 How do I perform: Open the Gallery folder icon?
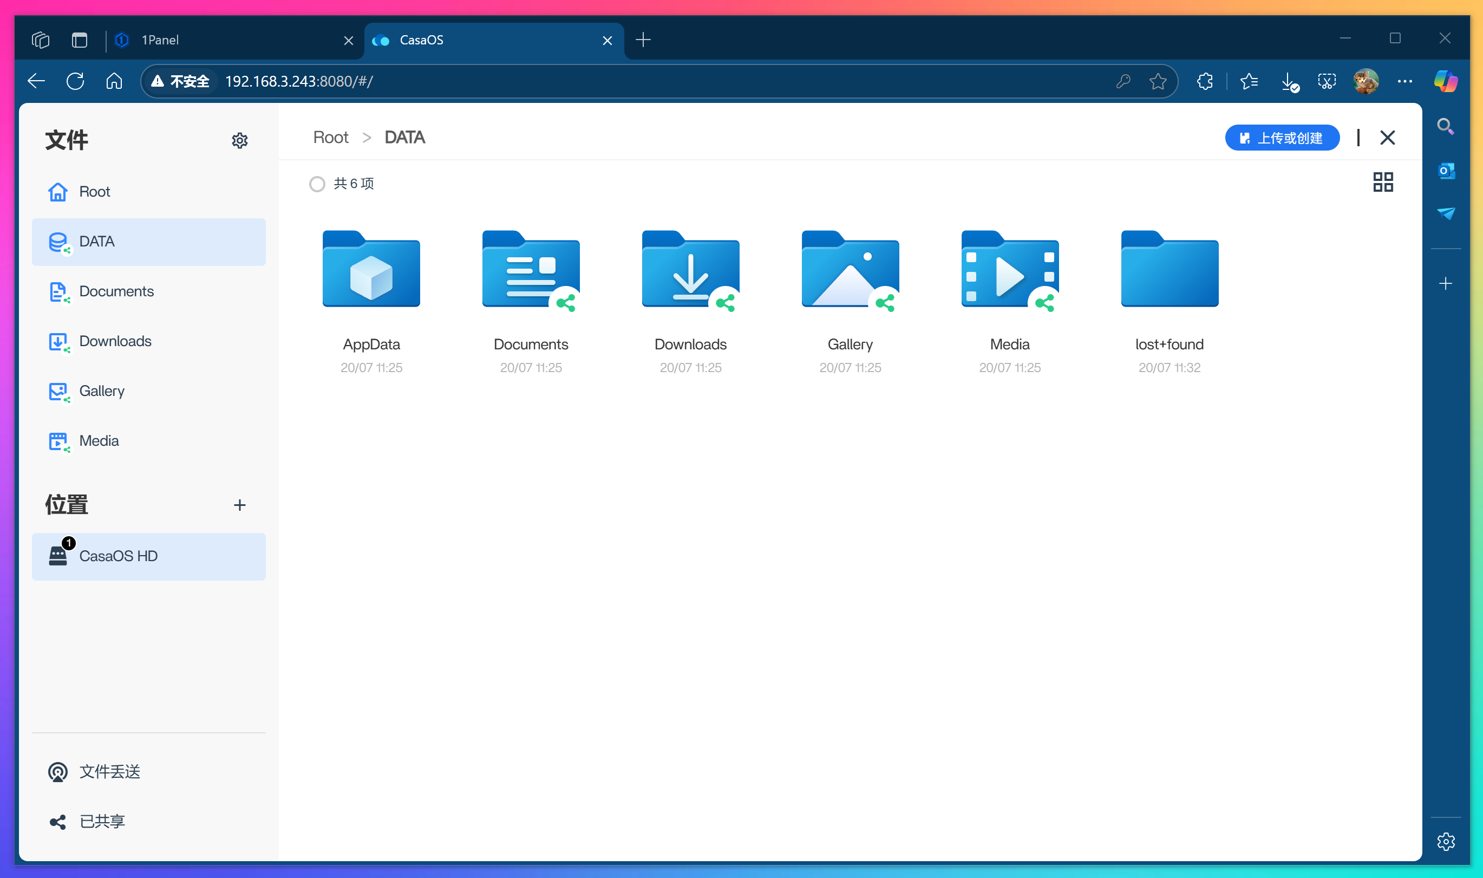850,270
